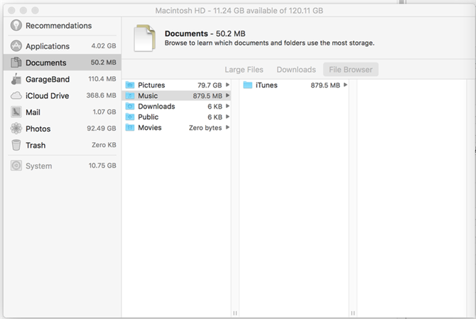Select Mail in the sidebar
Viewport: 476px width, 319px height.
click(63, 112)
